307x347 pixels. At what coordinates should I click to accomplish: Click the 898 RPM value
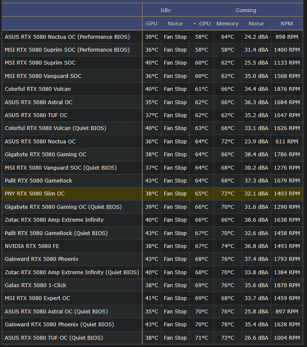(x=287, y=37)
